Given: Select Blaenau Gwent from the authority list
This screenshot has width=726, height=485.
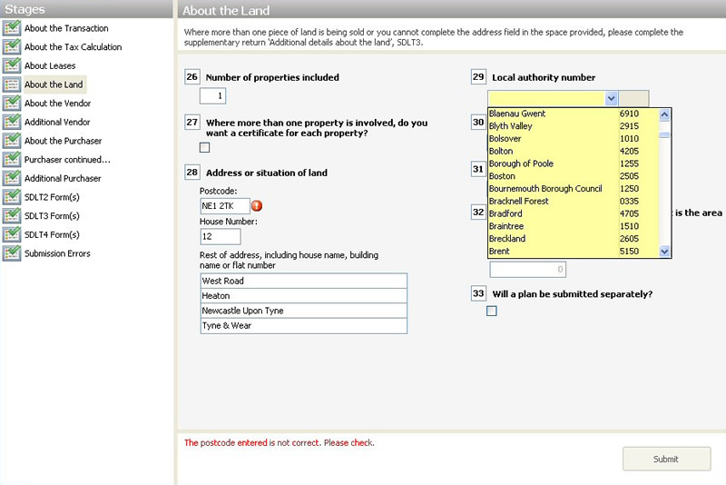Looking at the screenshot, I should click(574, 114).
